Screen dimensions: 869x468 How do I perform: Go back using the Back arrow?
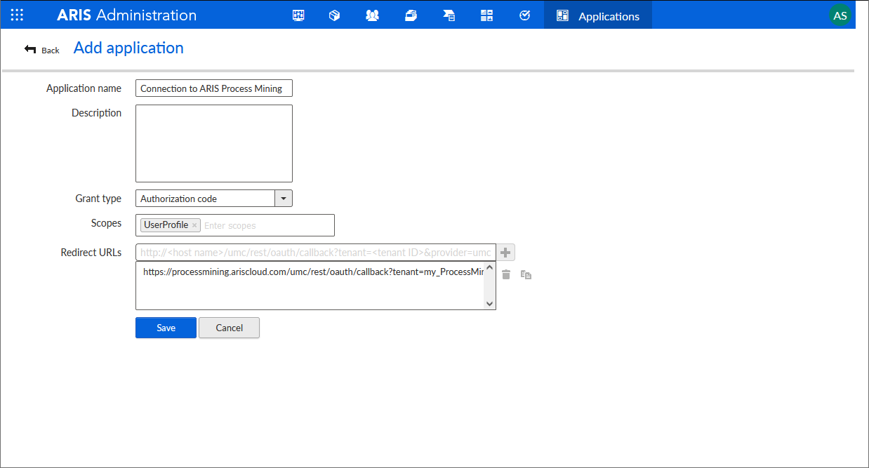[x=42, y=50]
